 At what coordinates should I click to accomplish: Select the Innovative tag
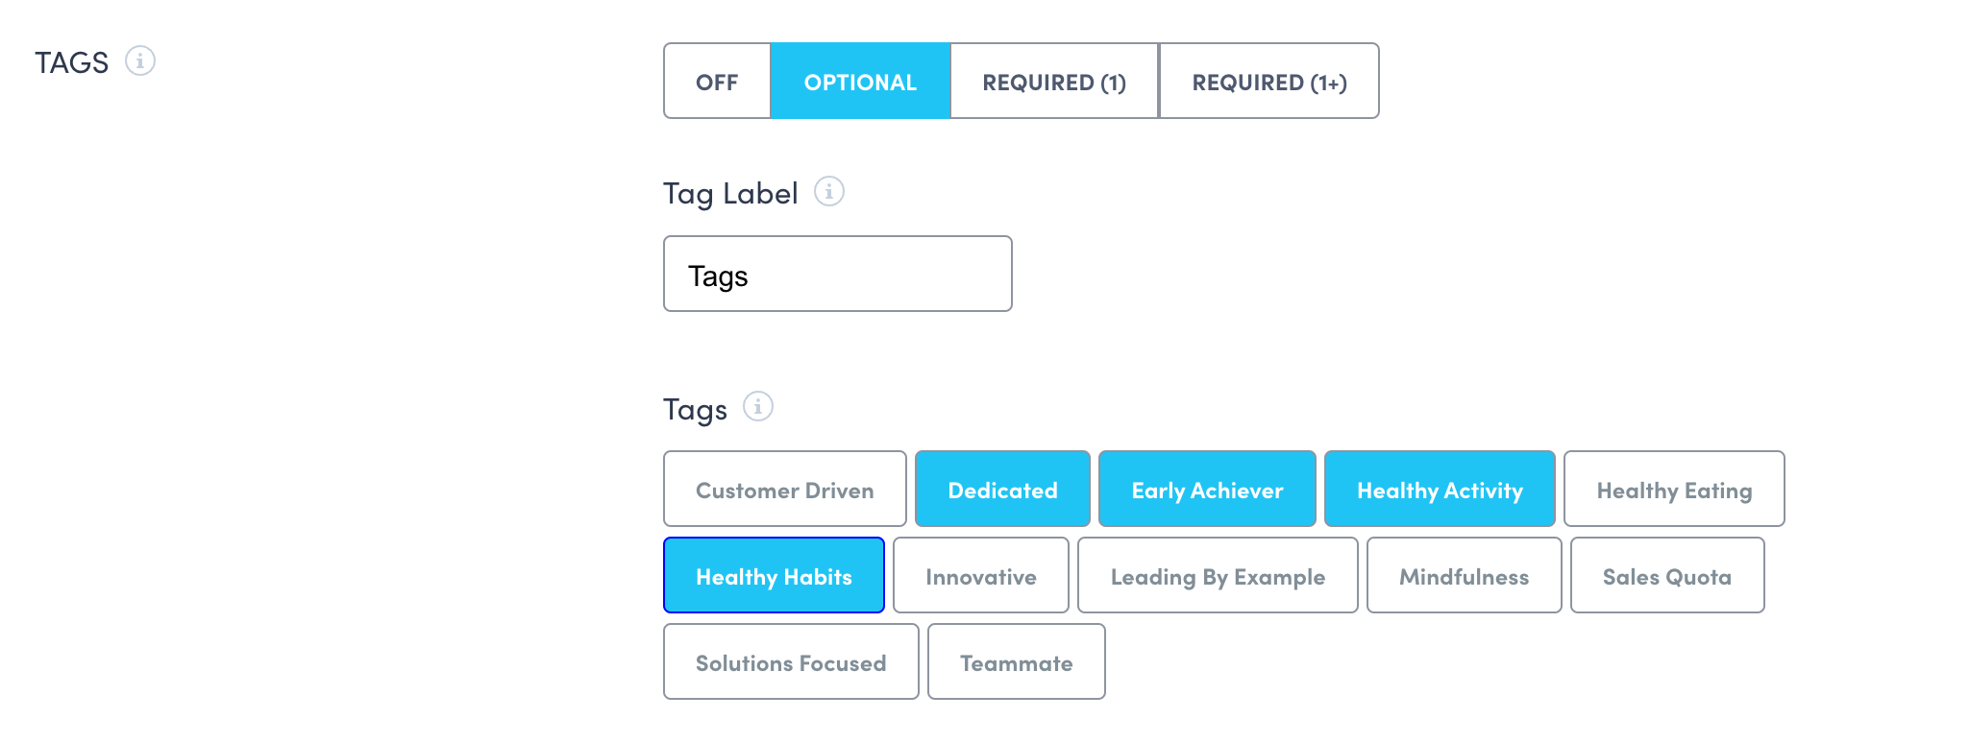pos(980,576)
